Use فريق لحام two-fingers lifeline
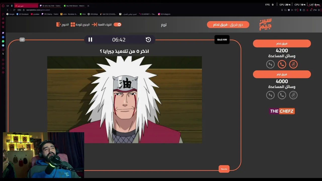 pyautogui.click(x=293, y=64)
